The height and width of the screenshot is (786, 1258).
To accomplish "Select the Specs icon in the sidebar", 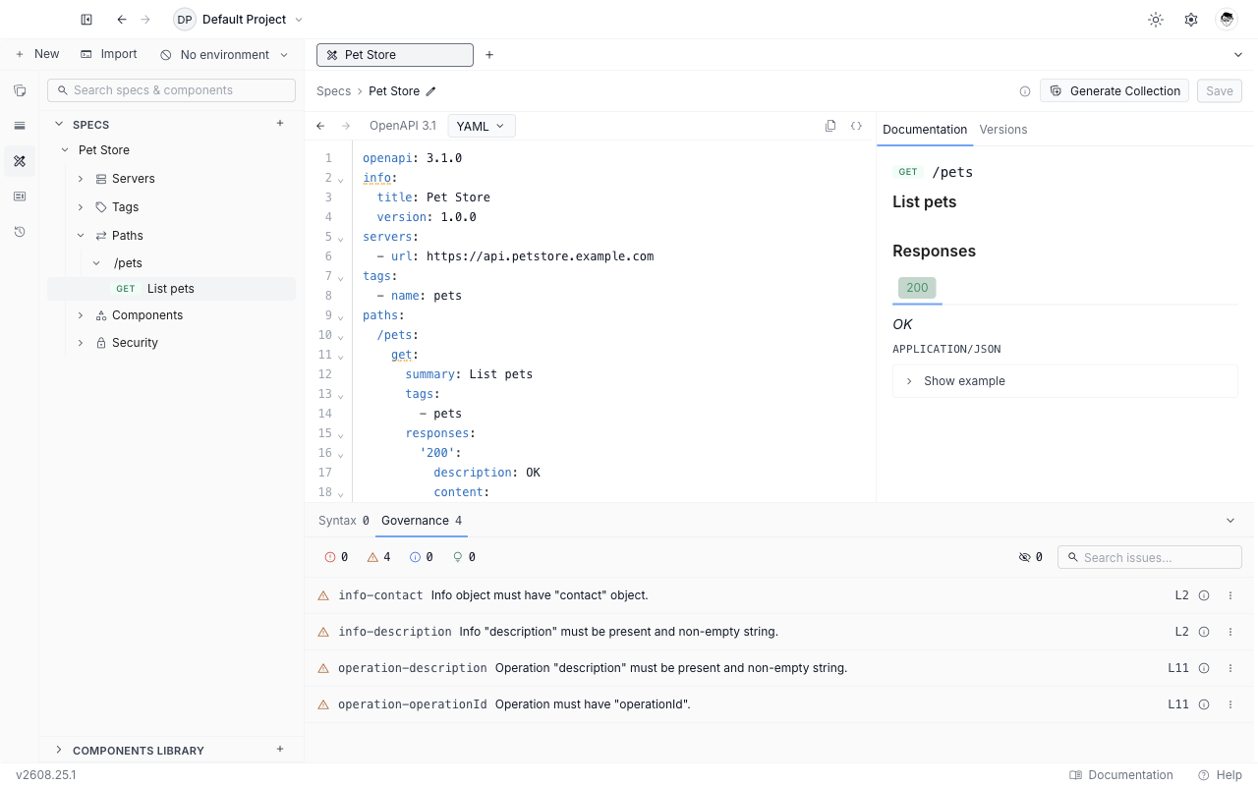I will coord(20,161).
